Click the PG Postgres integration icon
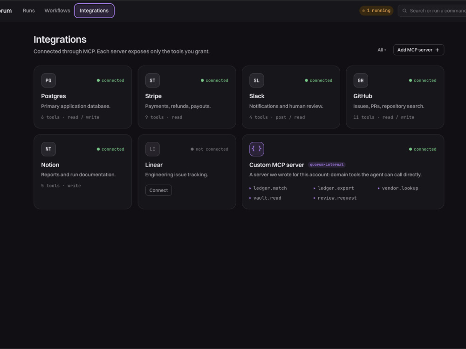Image resolution: width=466 pixels, height=349 pixels. [48, 81]
